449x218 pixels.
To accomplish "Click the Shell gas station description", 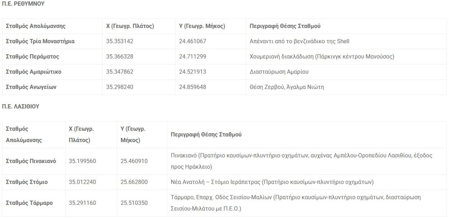I will [x=299, y=42].
